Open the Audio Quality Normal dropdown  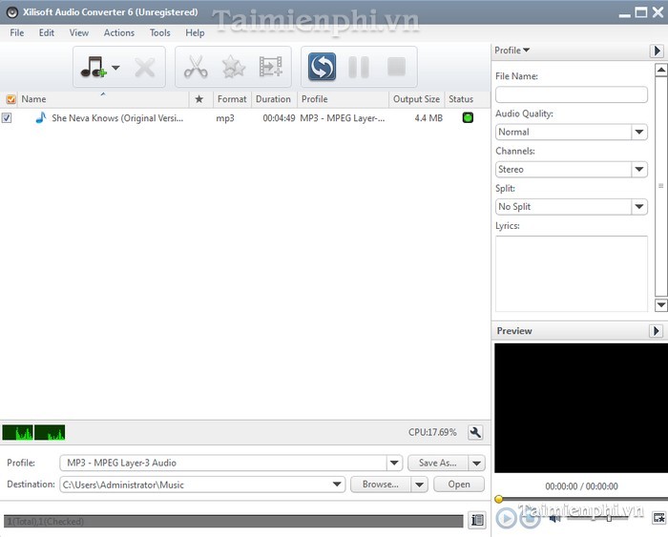point(572,132)
